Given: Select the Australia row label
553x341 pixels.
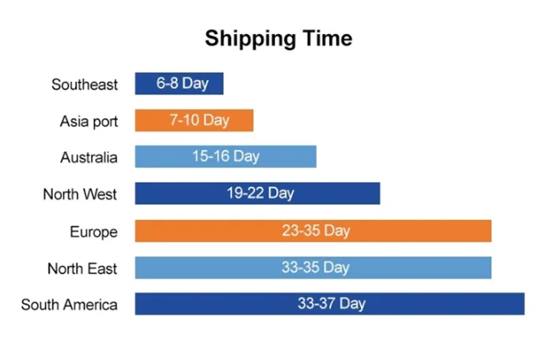Looking at the screenshot, I should pos(88,157).
